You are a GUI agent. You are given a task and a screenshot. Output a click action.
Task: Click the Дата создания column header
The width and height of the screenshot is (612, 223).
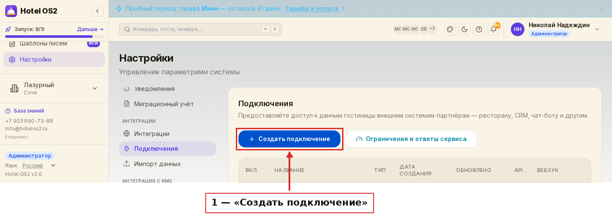416,170
